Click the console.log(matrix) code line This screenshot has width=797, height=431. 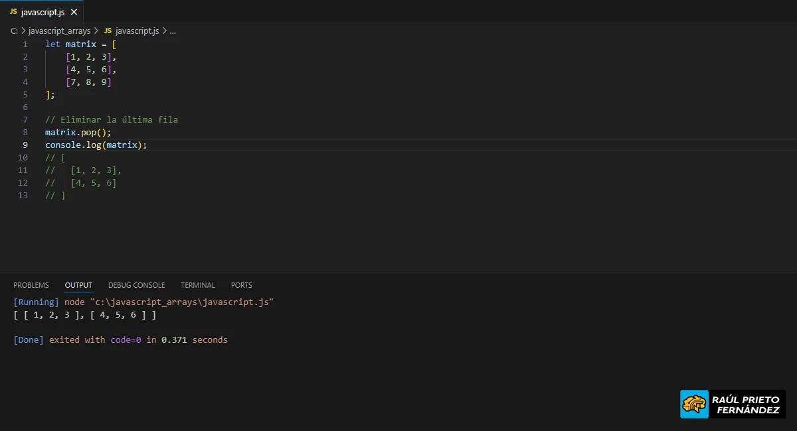(x=95, y=145)
